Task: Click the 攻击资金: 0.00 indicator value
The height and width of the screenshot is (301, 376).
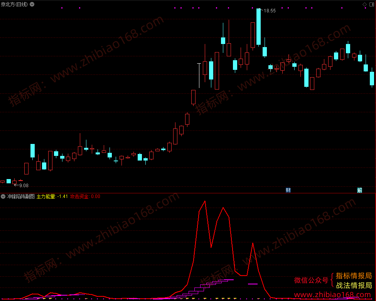Action: tap(85, 196)
